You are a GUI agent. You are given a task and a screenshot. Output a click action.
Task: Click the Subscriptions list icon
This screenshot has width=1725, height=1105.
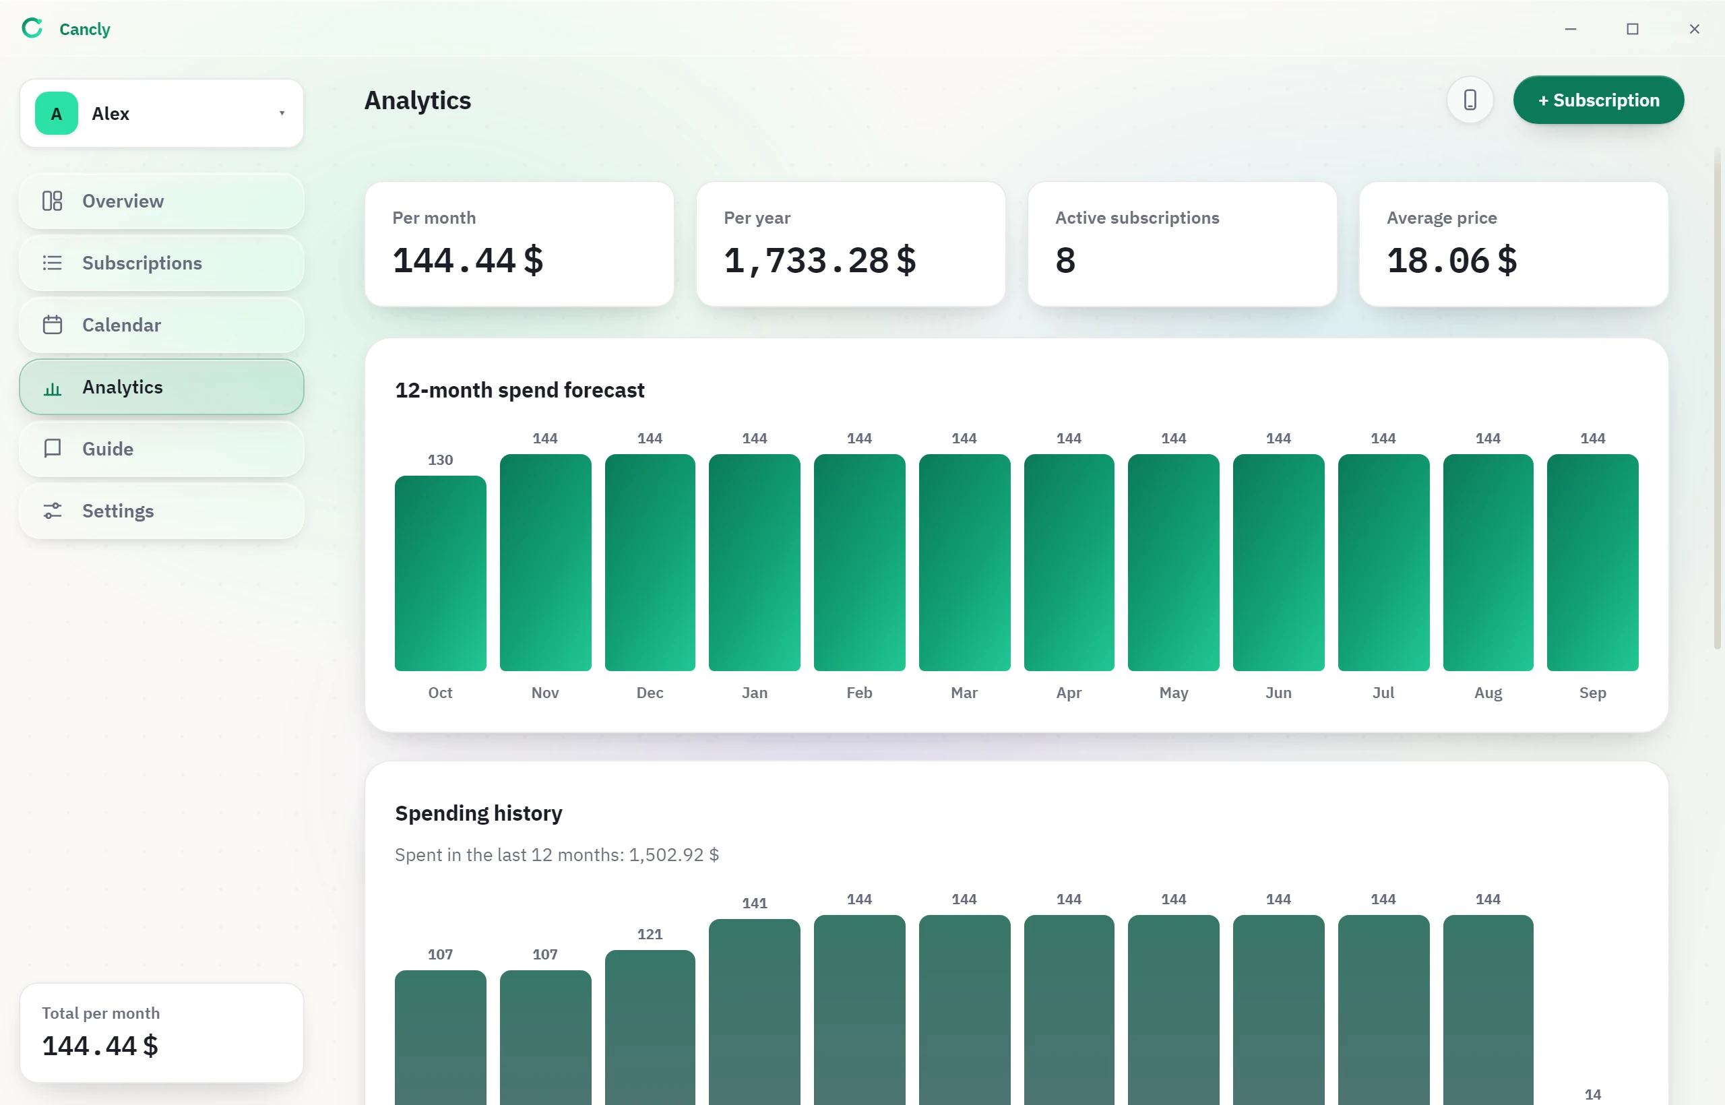pyautogui.click(x=53, y=263)
